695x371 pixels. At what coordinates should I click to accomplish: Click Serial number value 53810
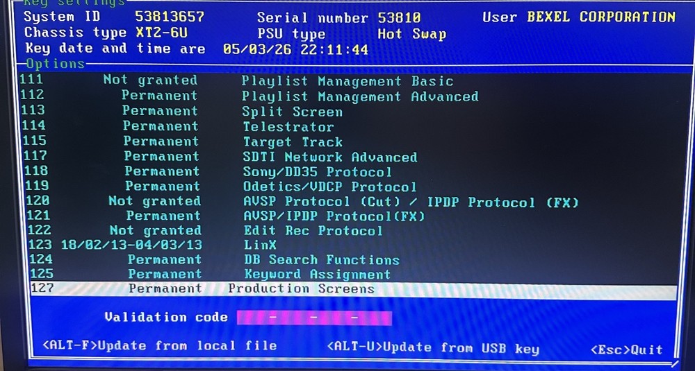pos(400,18)
